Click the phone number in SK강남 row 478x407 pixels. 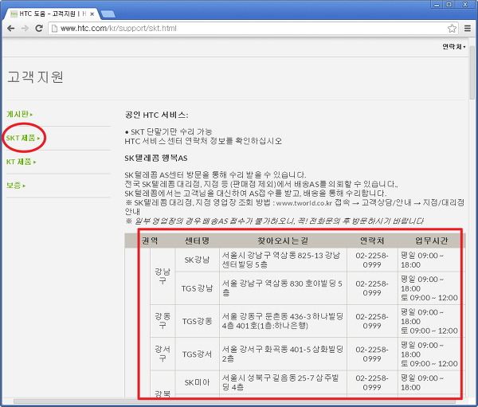tap(372, 260)
